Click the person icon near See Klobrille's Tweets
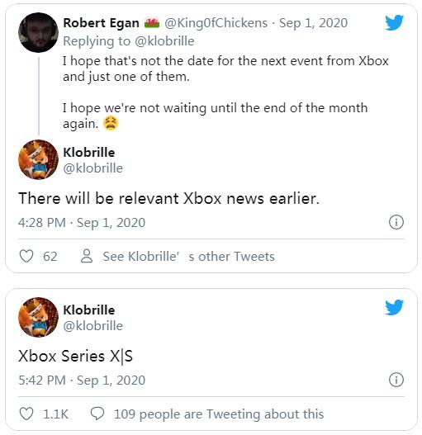The width and height of the screenshot is (422, 435). [87, 256]
